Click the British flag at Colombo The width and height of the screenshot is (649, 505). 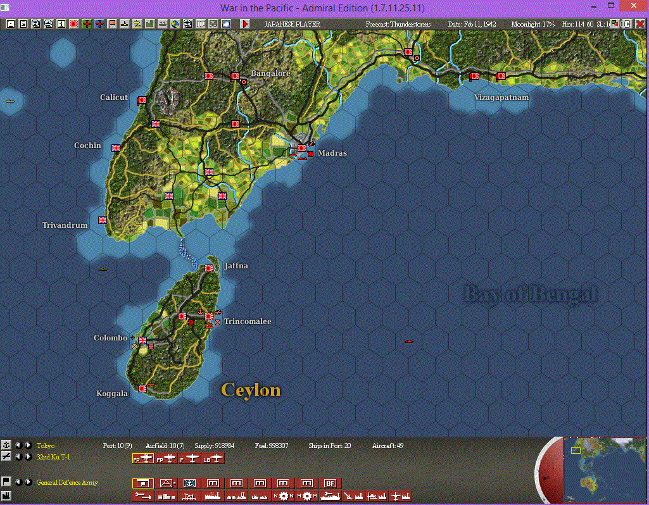pos(142,340)
